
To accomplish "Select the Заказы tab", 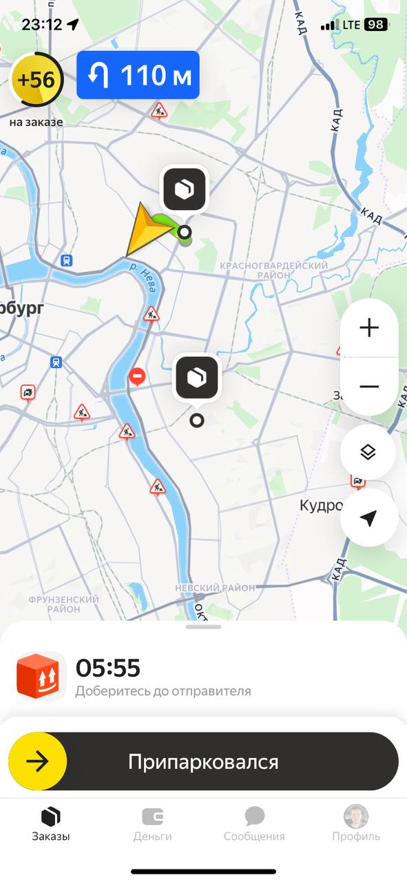I will click(x=51, y=825).
